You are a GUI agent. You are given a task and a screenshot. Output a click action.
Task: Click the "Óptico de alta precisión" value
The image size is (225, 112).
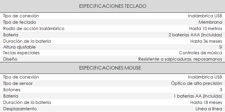tap(196, 83)
